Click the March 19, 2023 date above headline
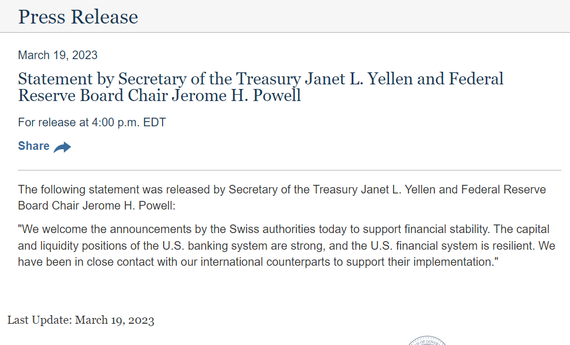The height and width of the screenshot is (345, 570). point(57,55)
